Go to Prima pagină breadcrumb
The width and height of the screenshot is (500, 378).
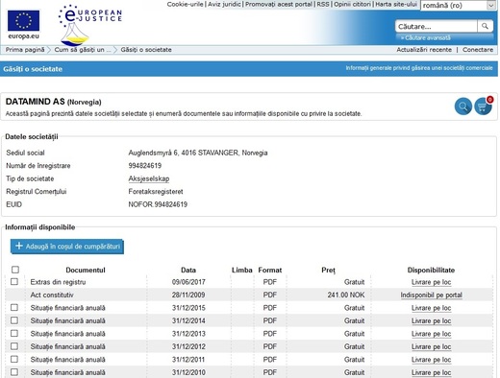(x=25, y=50)
